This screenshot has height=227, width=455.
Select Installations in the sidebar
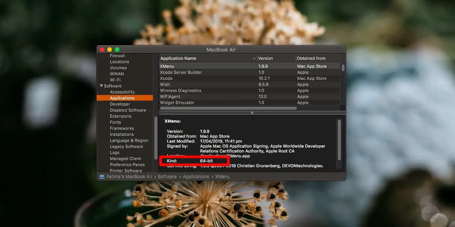pos(122,134)
